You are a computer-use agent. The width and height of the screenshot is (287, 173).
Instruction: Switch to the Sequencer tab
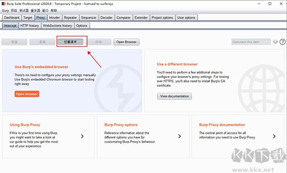[x=89, y=18]
